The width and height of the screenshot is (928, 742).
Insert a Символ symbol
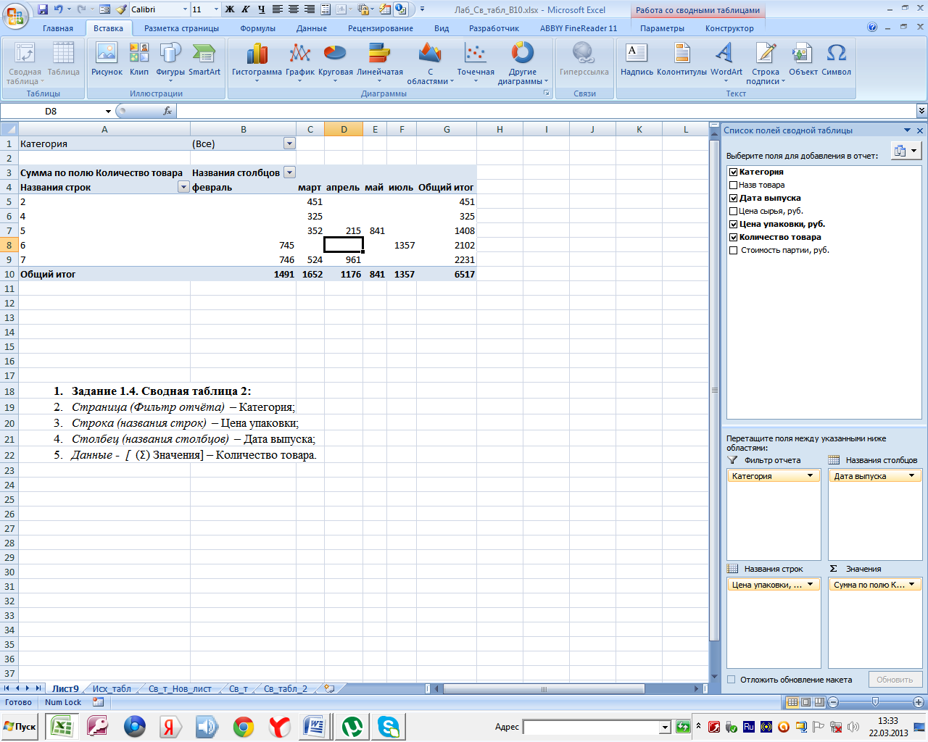tap(836, 59)
